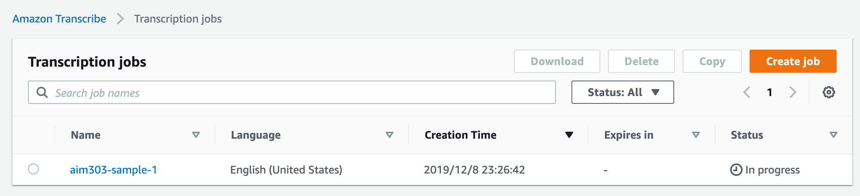Screen dimensions: 860x196
Task: Open the table preferences gear icon
Action: pos(829,92)
